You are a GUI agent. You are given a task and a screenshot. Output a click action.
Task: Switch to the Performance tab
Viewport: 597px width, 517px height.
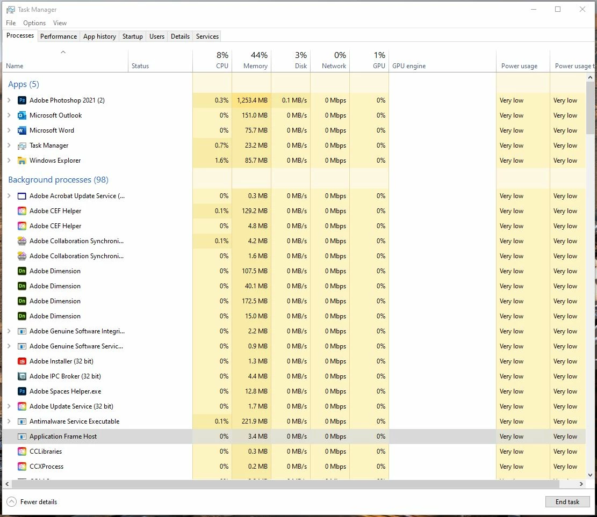(59, 37)
